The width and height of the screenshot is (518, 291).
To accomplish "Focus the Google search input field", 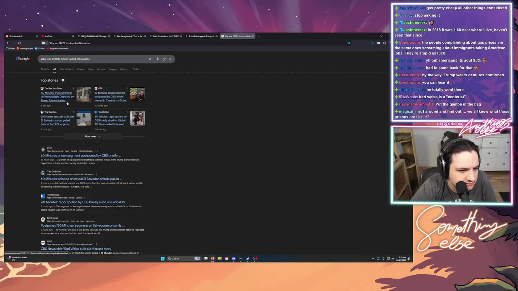I will [x=93, y=59].
